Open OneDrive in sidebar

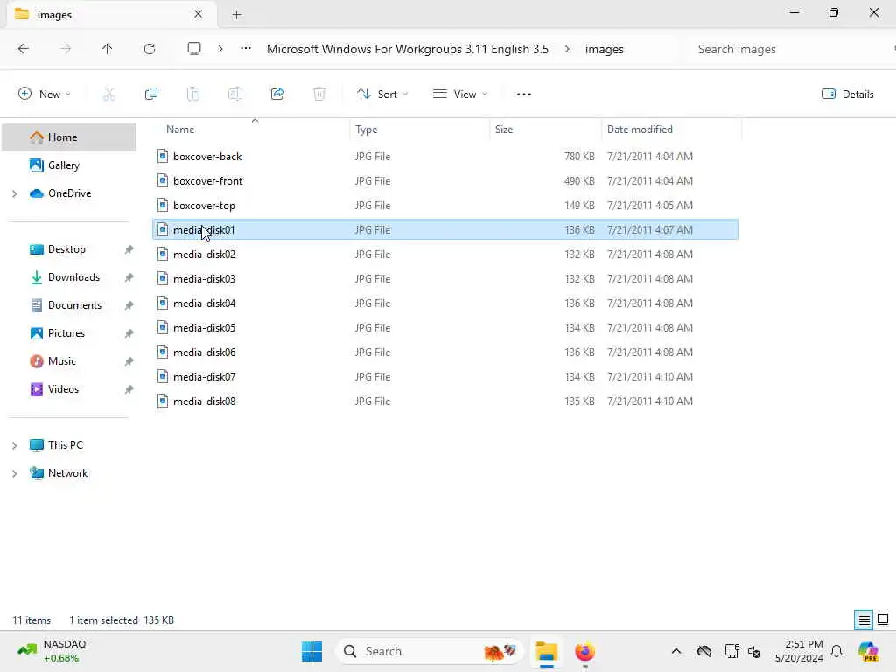69,193
